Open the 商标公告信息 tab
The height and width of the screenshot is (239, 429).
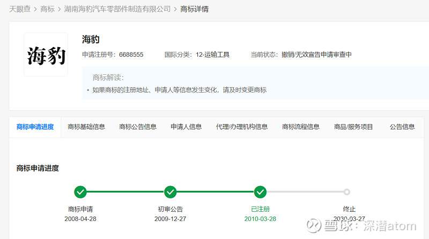pyautogui.click(x=138, y=127)
